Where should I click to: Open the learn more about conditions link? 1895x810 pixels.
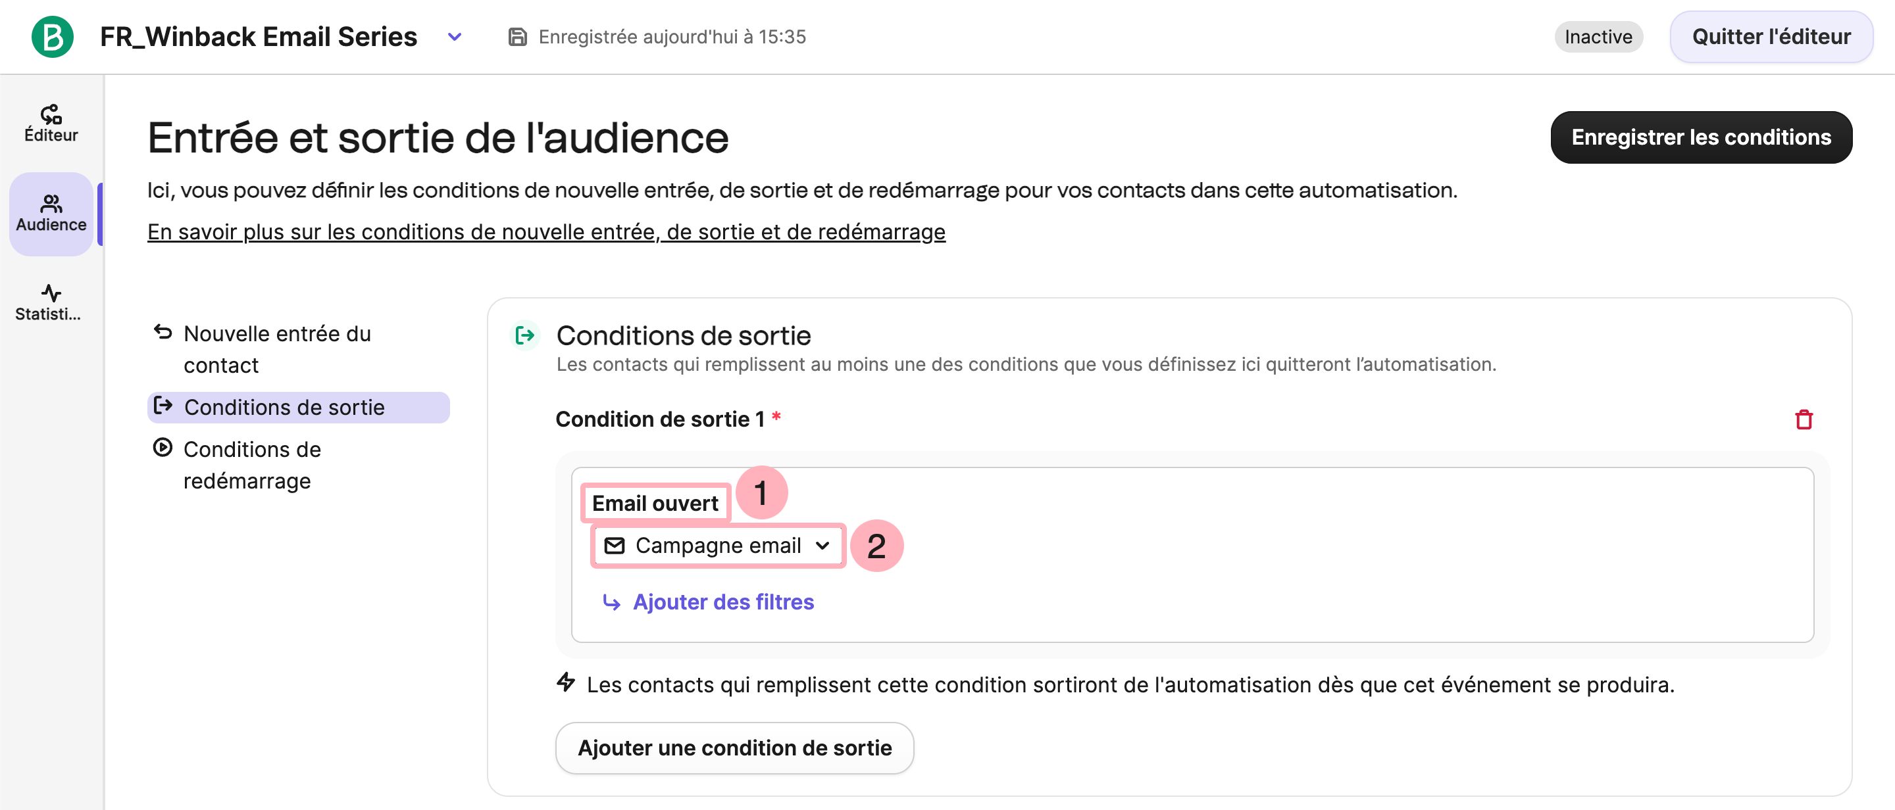tap(546, 231)
